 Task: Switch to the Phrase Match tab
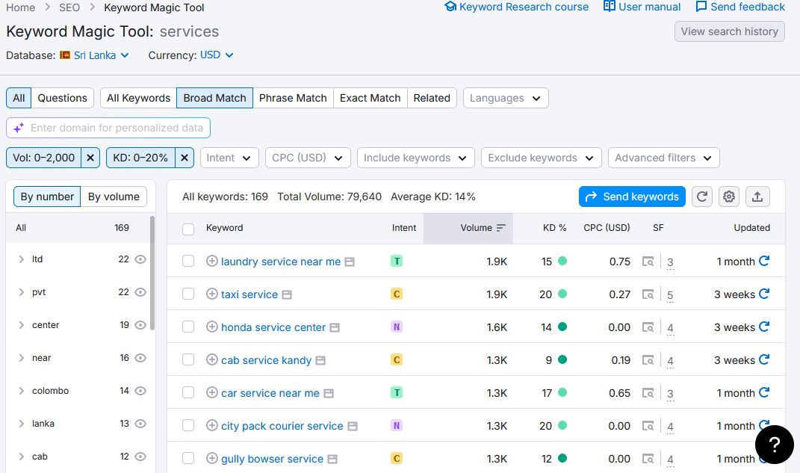point(293,98)
